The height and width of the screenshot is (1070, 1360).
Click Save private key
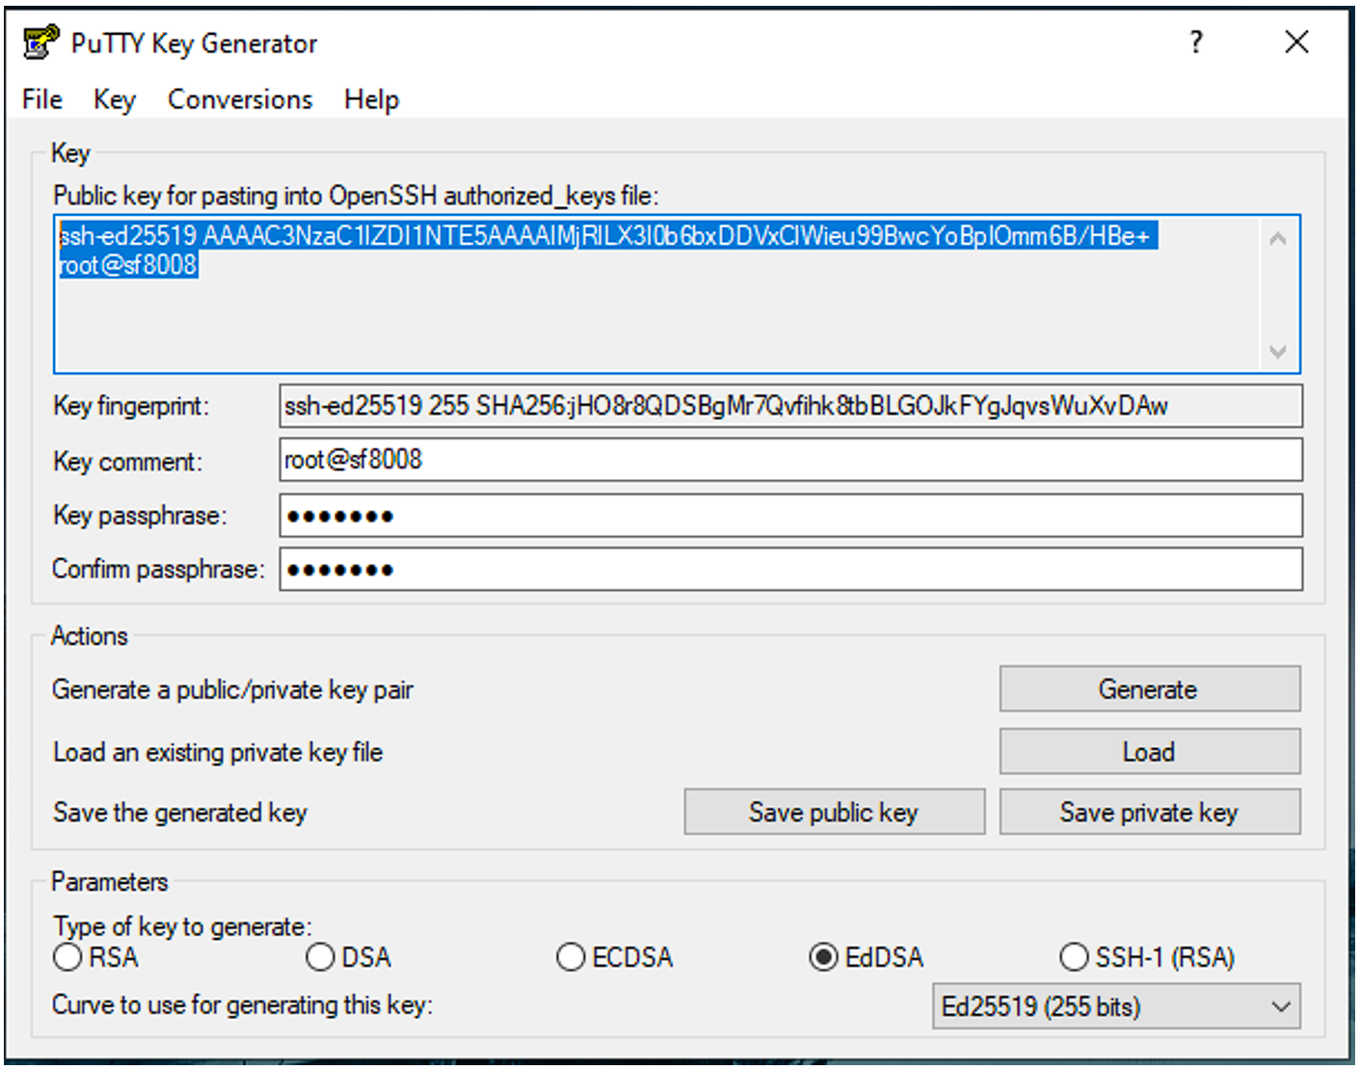tap(1149, 813)
